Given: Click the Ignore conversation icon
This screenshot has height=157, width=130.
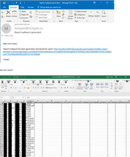Looking at the screenshot, I should coord(2,13).
